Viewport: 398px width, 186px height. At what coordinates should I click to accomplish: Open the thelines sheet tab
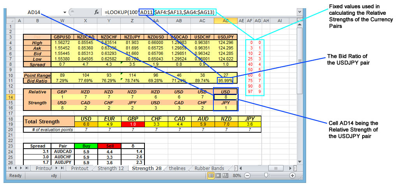(177, 168)
